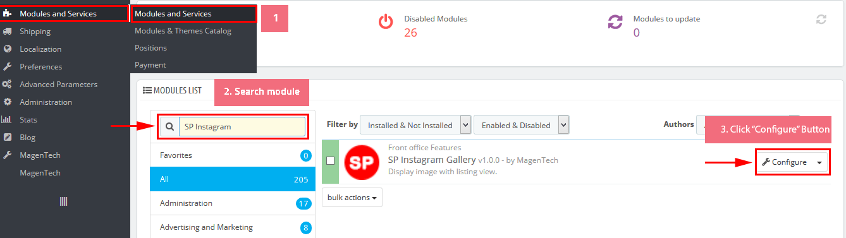This screenshot has width=846, height=238.
Task: Open Modules & Themes Catalog submenu item
Action: (x=183, y=30)
